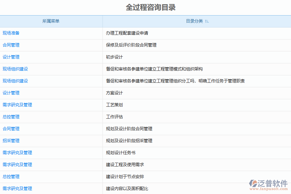Click the 泛普软件 logo watermark

(x=268, y=184)
